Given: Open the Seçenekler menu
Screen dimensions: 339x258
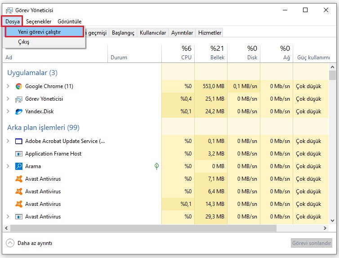Looking at the screenshot, I should pyautogui.click(x=39, y=21).
